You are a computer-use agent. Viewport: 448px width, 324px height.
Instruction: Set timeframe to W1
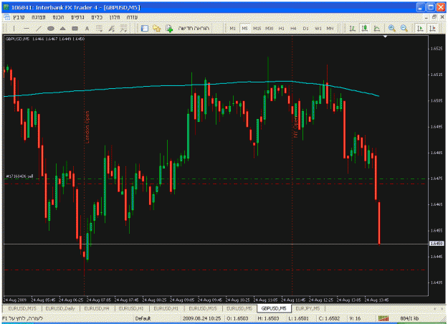318,28
